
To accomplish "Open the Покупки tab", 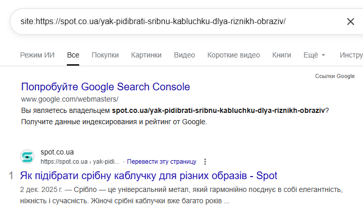I will coord(105,55).
